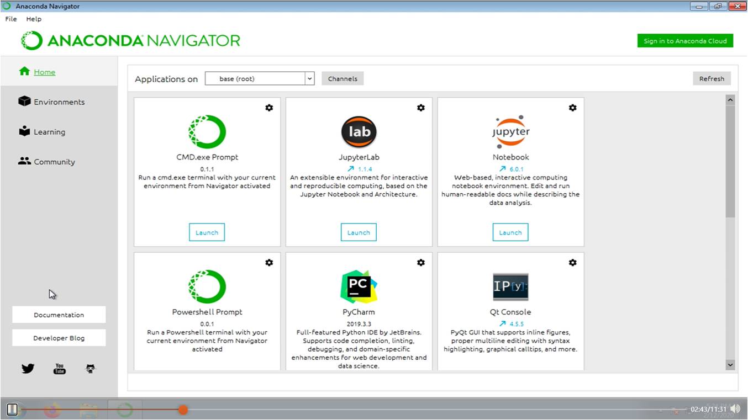Open the Environments section in the sidebar
This screenshot has width=748, height=420.
(x=59, y=102)
